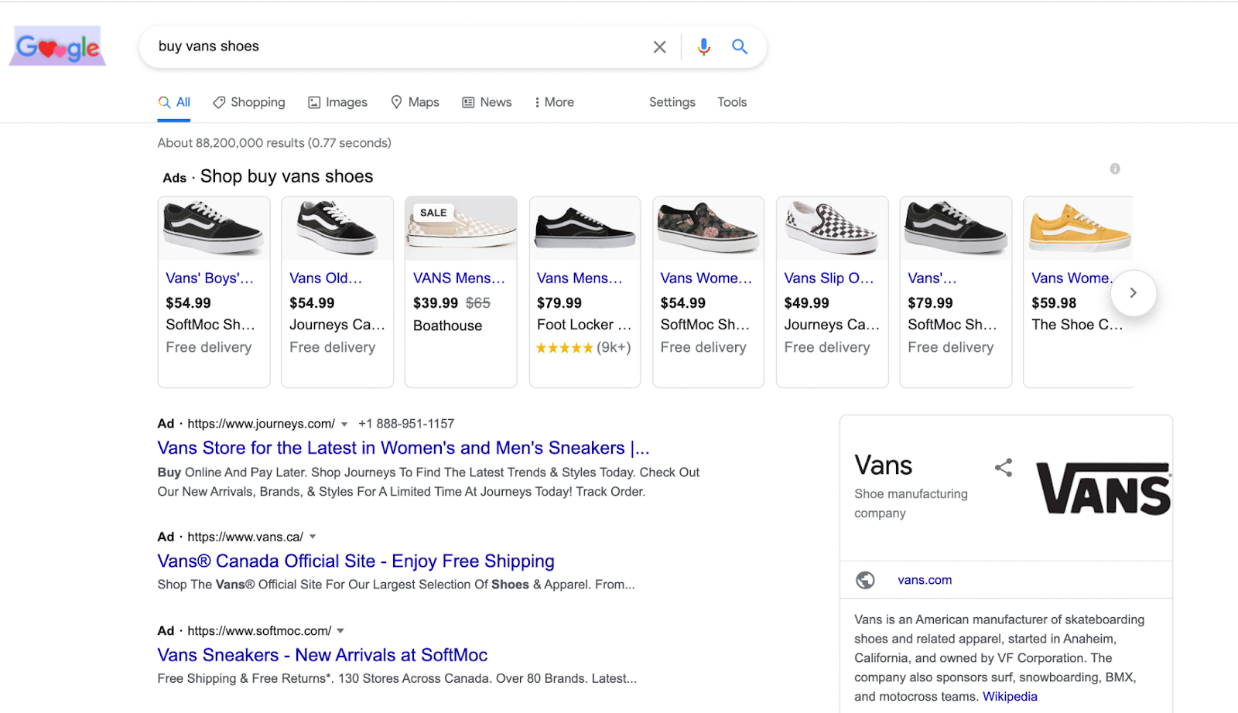Open Vans Sneakers New Arrivals SoftMoc link
This screenshot has width=1238, height=713.
323,656
